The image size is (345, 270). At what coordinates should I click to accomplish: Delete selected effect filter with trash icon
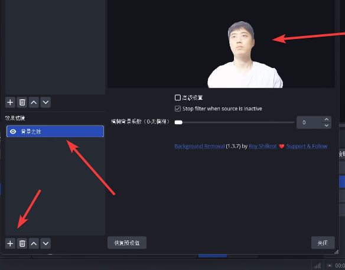point(22,243)
